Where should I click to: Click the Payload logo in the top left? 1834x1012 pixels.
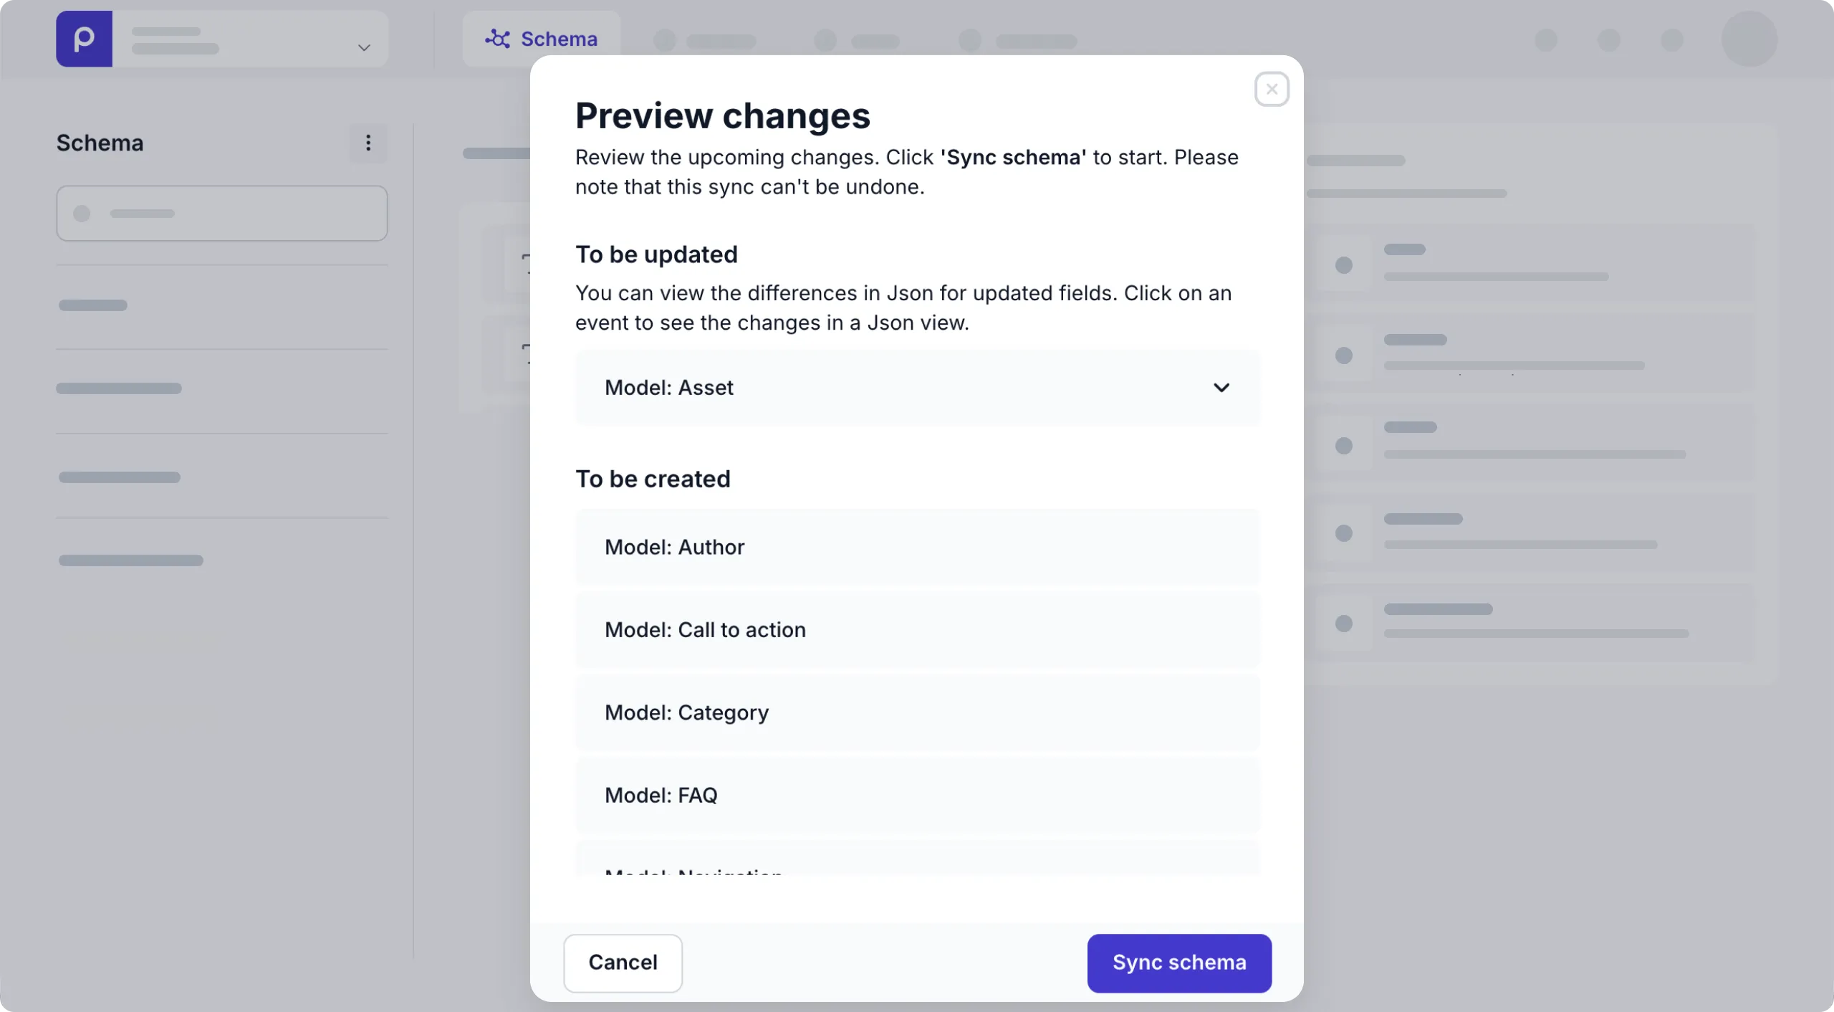(84, 39)
